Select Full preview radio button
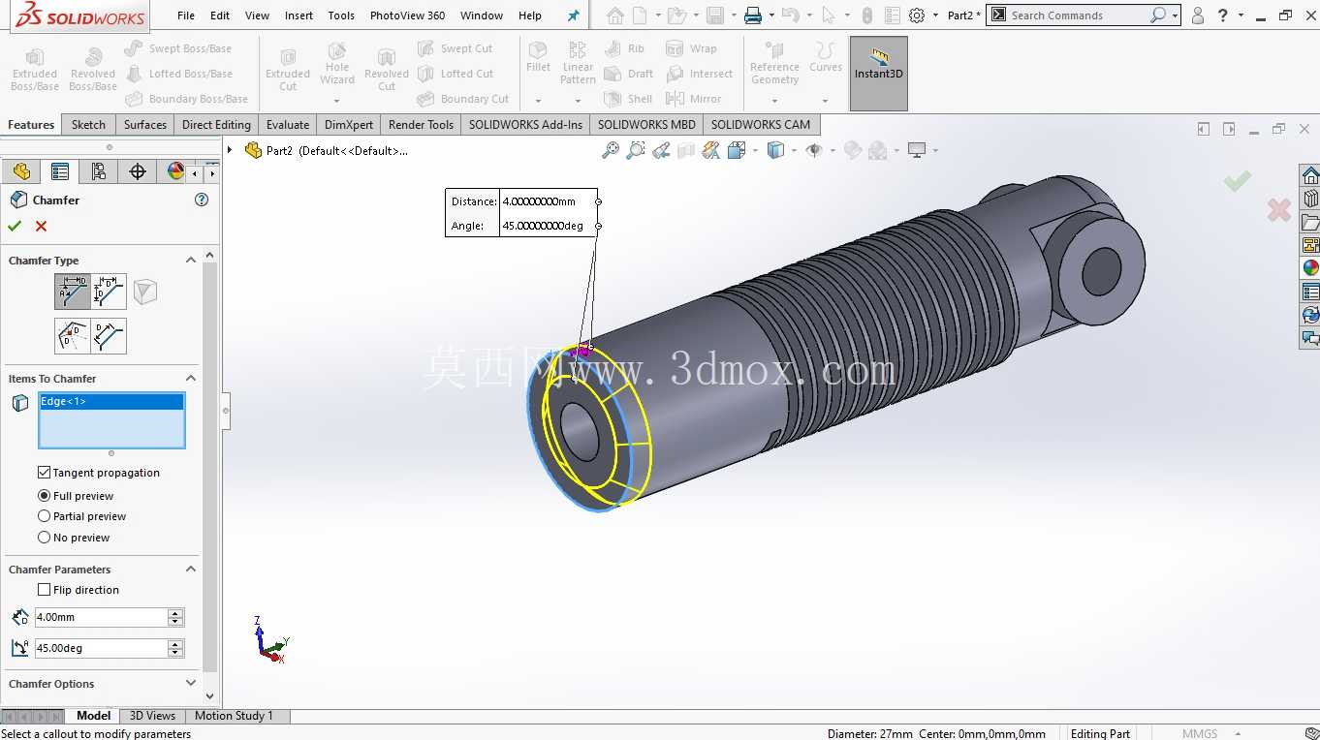 coord(44,496)
